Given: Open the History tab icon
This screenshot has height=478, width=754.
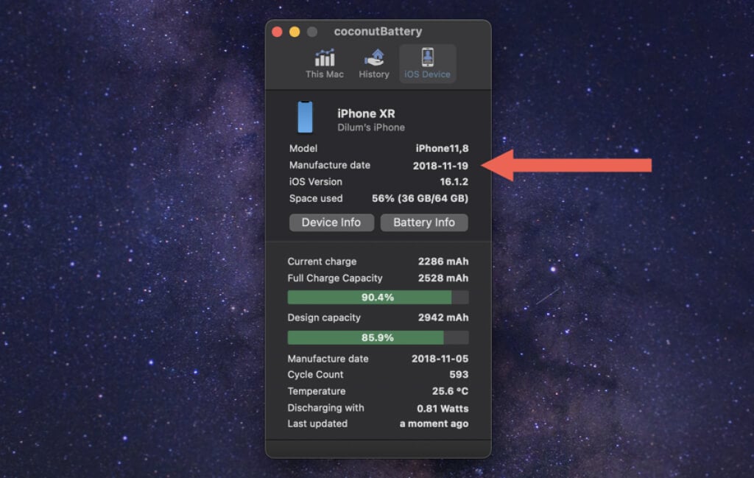Looking at the screenshot, I should point(374,57).
